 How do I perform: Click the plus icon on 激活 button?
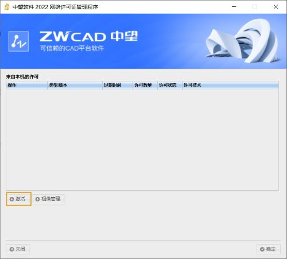pyautogui.click(x=11, y=199)
